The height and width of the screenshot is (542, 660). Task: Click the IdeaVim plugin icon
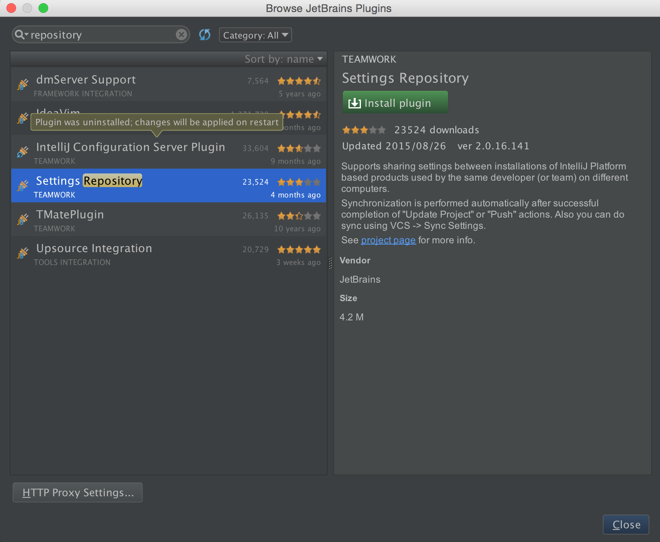[23, 118]
